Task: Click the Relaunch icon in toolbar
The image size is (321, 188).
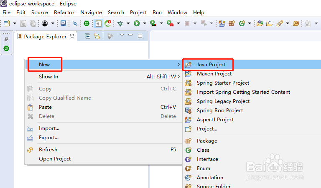Action: pyautogui.click(x=204, y=23)
